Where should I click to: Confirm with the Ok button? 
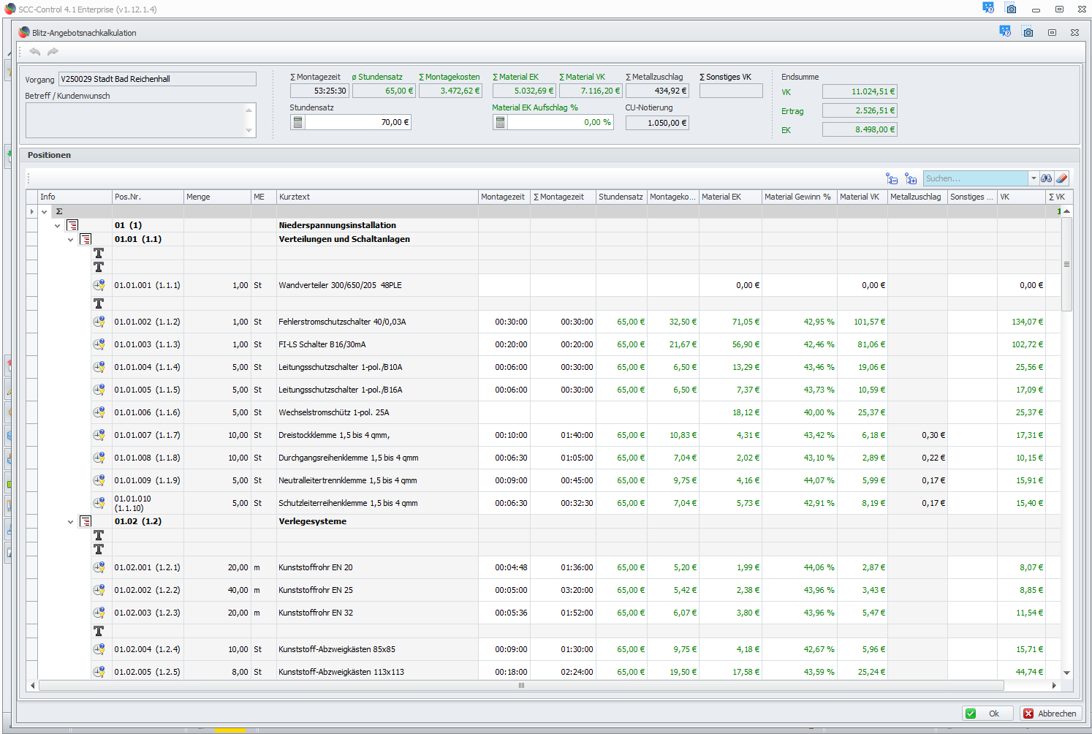point(987,714)
